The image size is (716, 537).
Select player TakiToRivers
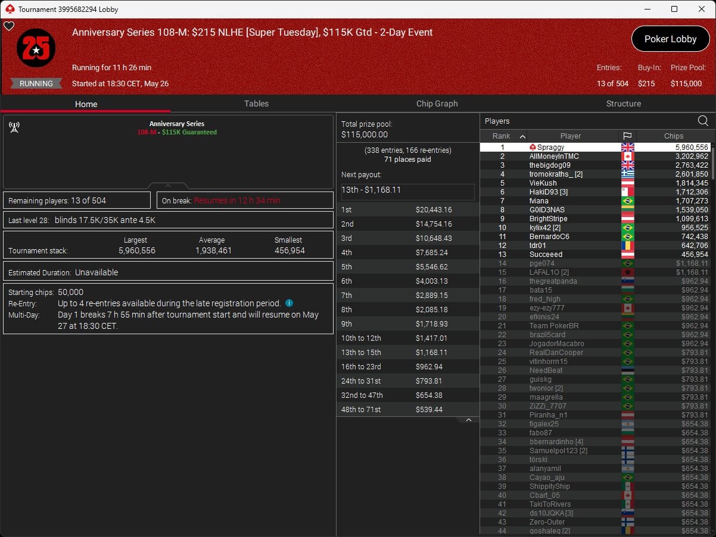(x=595, y=504)
